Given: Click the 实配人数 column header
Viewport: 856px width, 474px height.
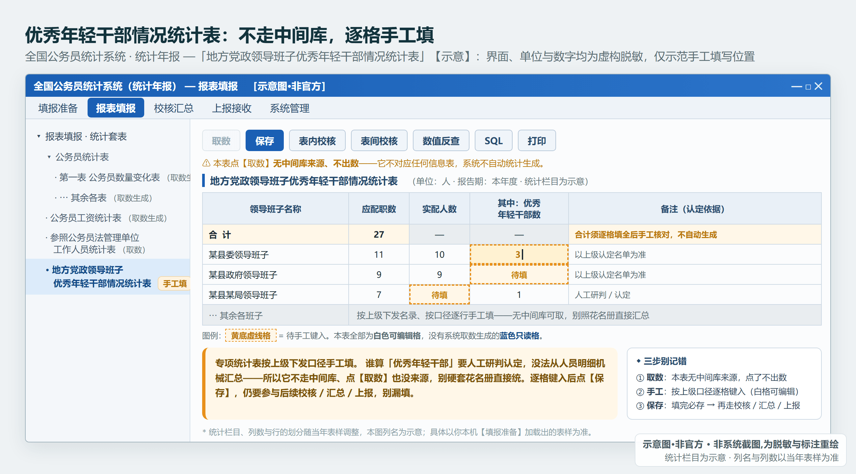Looking at the screenshot, I should 439,209.
